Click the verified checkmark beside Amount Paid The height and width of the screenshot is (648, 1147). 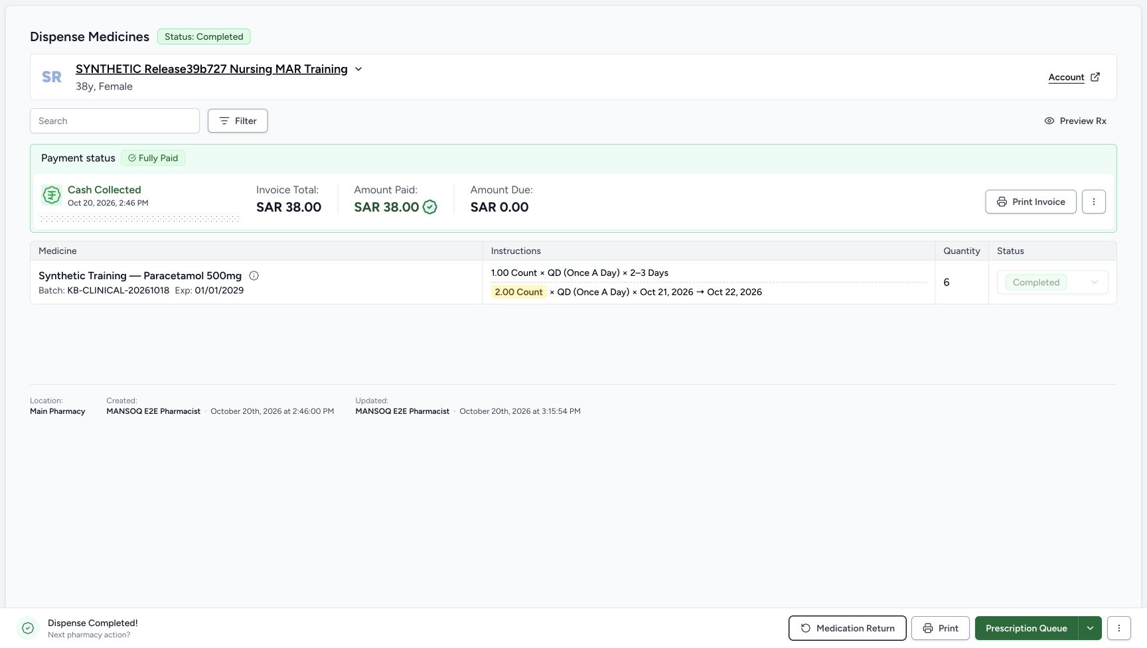[430, 207]
